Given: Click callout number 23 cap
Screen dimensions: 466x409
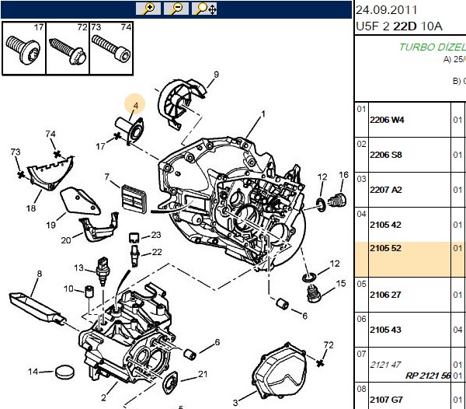Looking at the screenshot, I should [156, 235].
